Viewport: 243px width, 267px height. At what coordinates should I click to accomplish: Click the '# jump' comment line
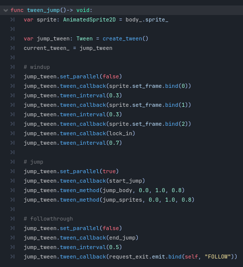[33, 162]
